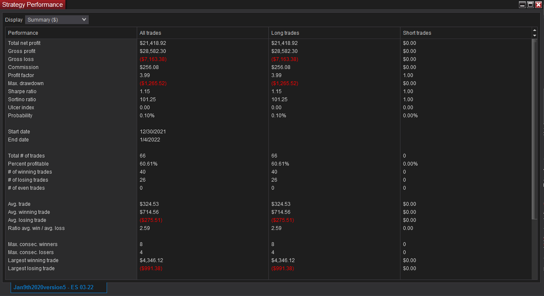Select the # of losing trades label

29,180
